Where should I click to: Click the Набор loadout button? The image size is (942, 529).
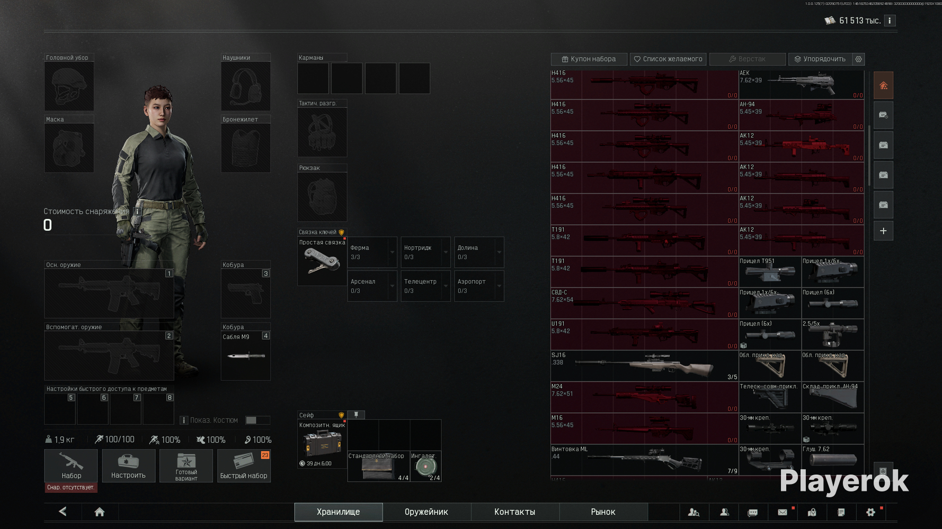coord(71,466)
